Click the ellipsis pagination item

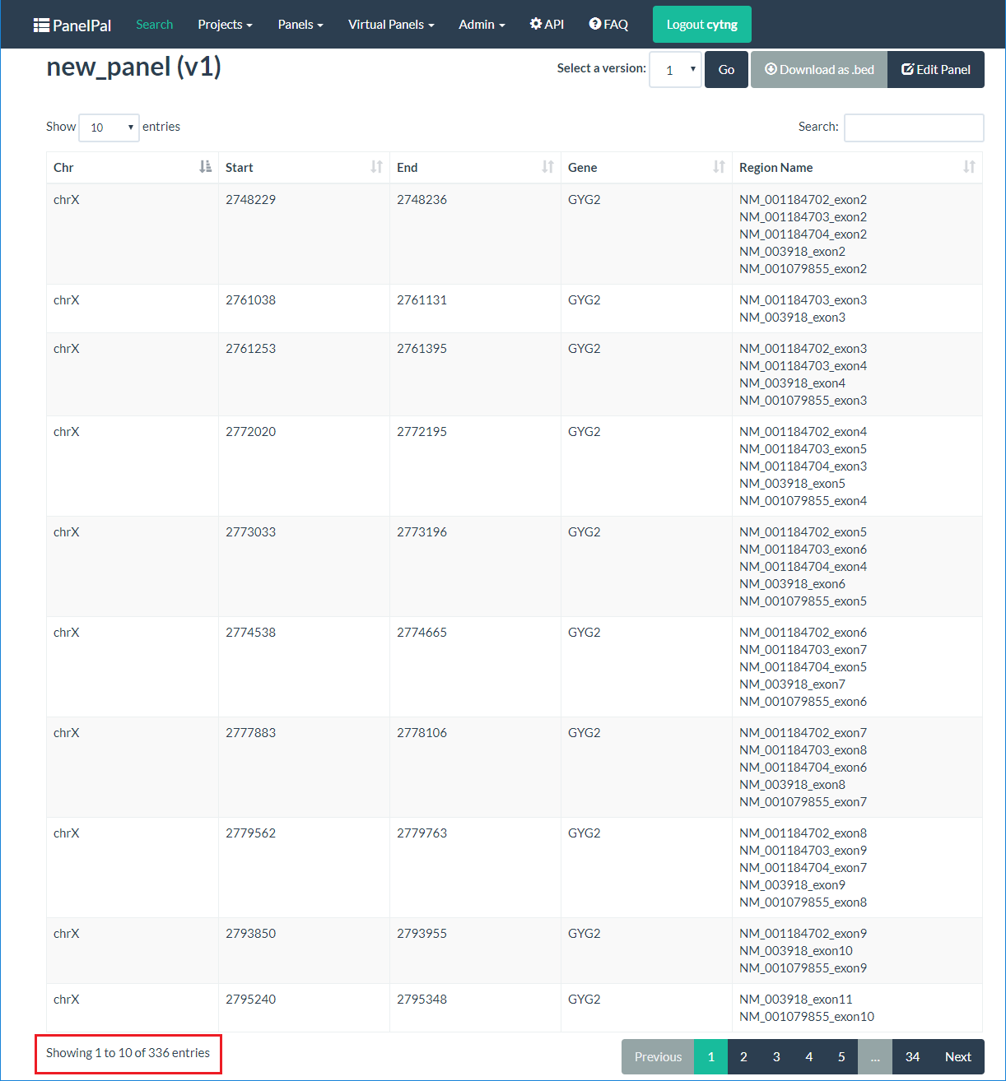[x=875, y=1057]
